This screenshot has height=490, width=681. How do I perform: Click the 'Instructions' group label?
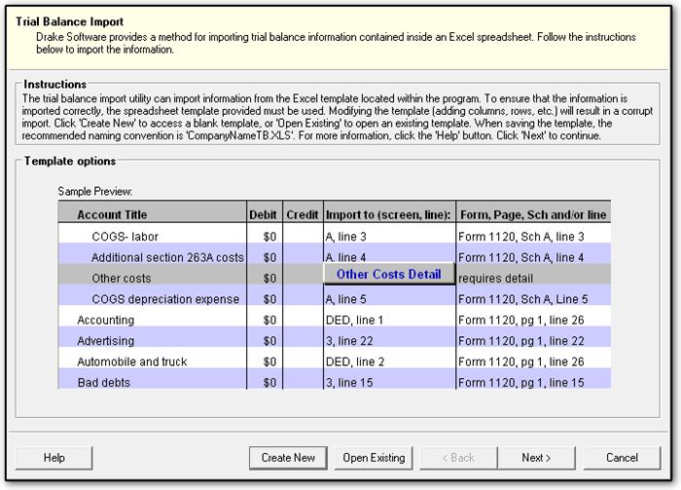pyautogui.click(x=55, y=84)
